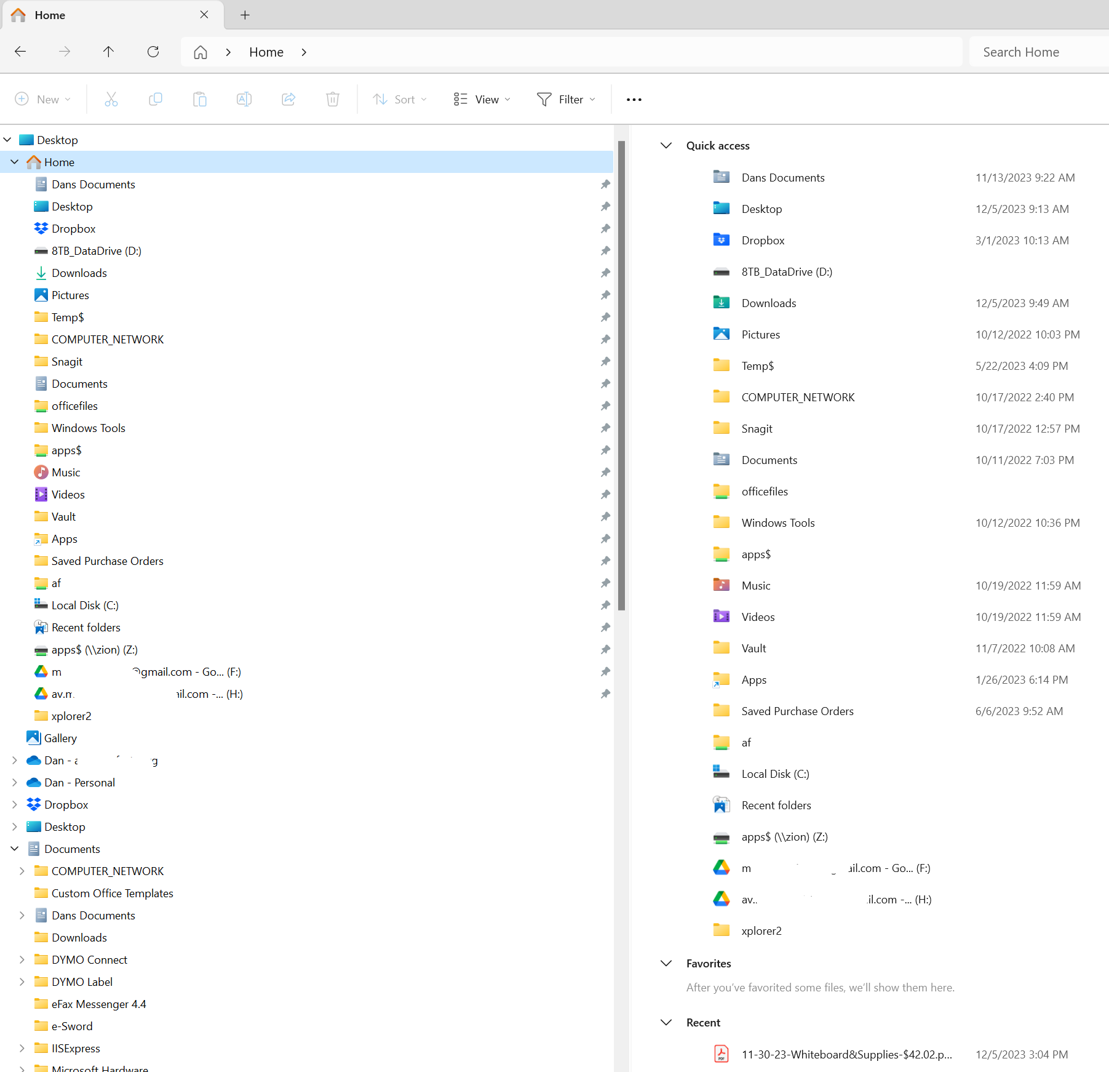1109x1072 pixels.
Task: Click the pin next to Music in tree
Action: tap(605, 473)
